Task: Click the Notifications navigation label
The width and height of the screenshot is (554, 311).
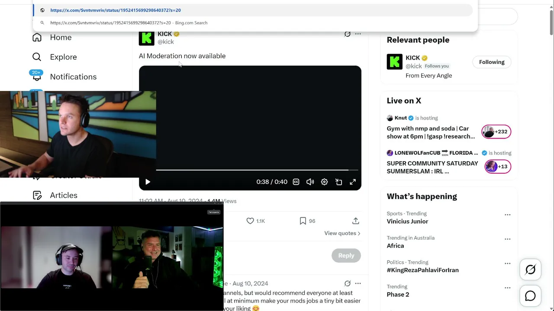Action: (73, 76)
